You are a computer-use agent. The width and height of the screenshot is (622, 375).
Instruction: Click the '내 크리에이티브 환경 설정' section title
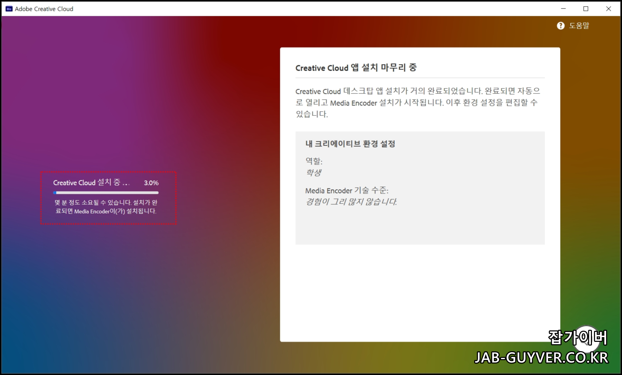click(350, 144)
